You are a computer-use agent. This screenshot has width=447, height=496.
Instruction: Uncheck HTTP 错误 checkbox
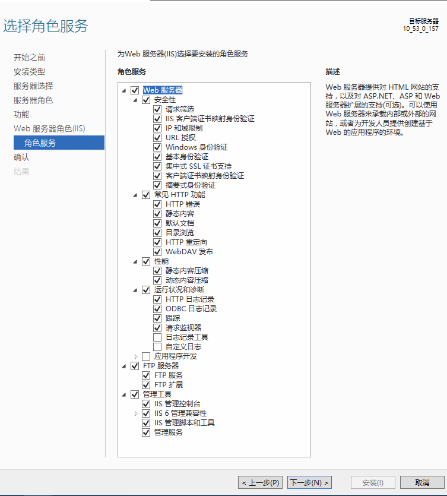(157, 204)
